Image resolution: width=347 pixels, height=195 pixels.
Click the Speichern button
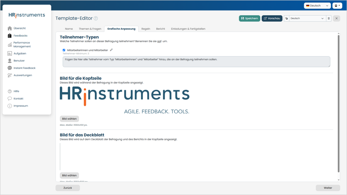tap(249, 18)
